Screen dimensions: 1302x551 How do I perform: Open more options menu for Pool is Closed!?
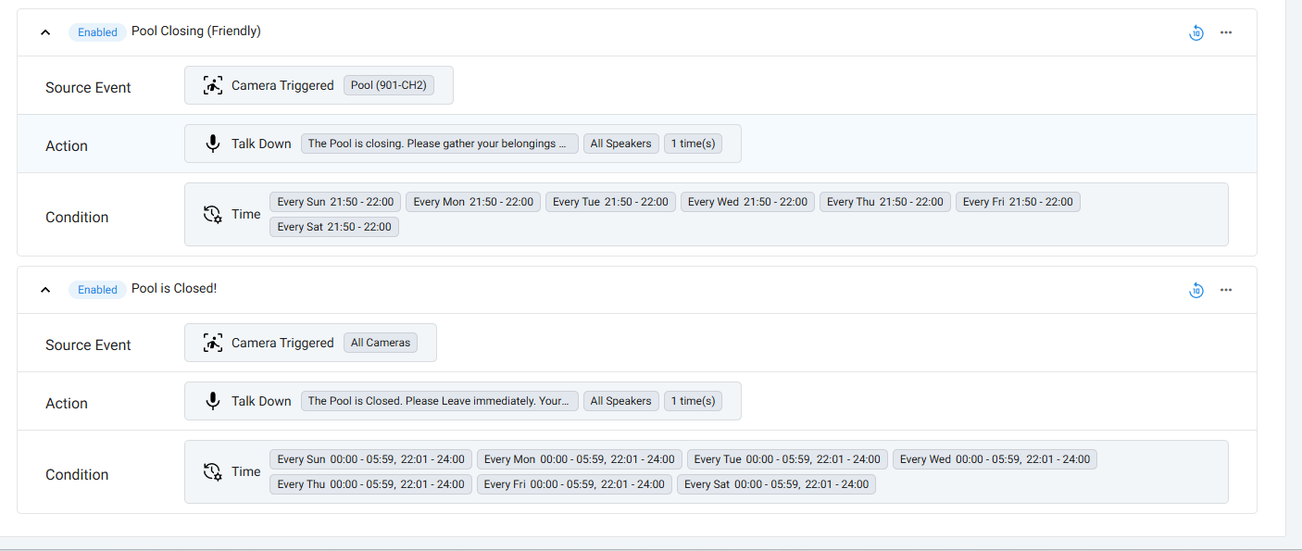pyautogui.click(x=1226, y=290)
